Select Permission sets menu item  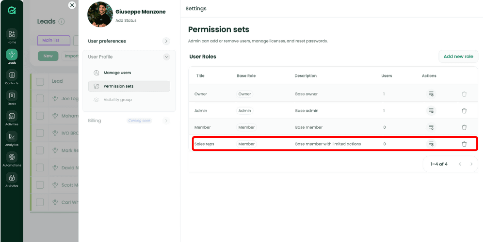129,86
